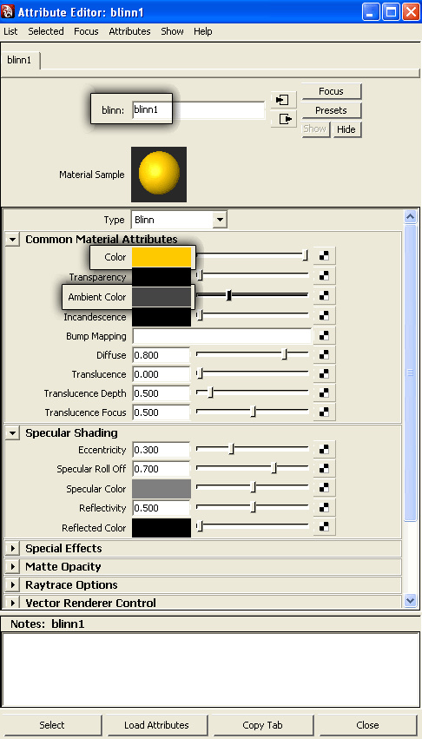Click the Material Sample sphere thumbnail

coord(159,175)
